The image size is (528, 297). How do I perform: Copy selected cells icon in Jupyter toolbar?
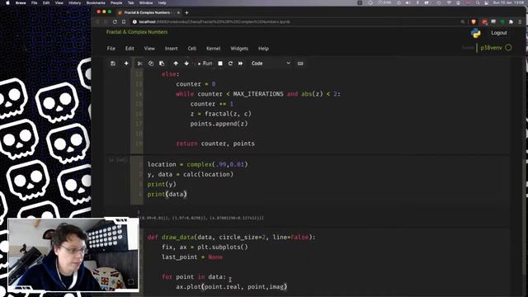[x=151, y=64]
